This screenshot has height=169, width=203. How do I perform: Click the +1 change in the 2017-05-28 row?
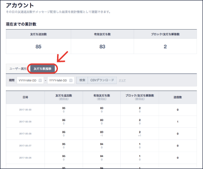[140, 136]
